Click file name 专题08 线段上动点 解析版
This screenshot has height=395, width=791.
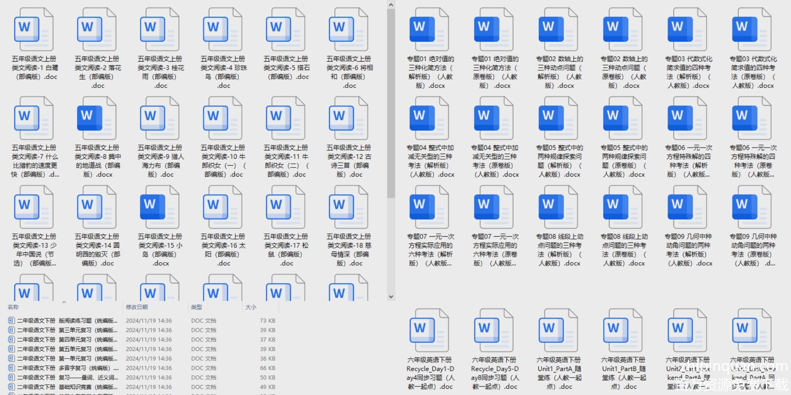tap(559, 250)
